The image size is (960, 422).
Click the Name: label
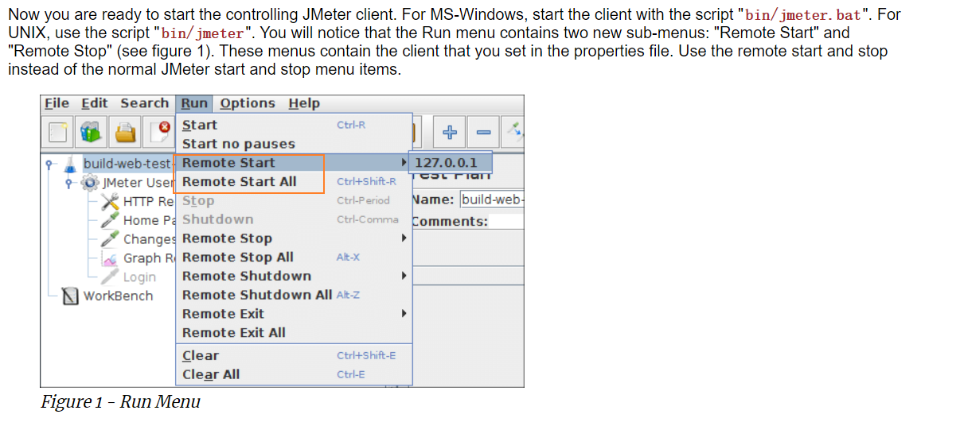click(435, 200)
